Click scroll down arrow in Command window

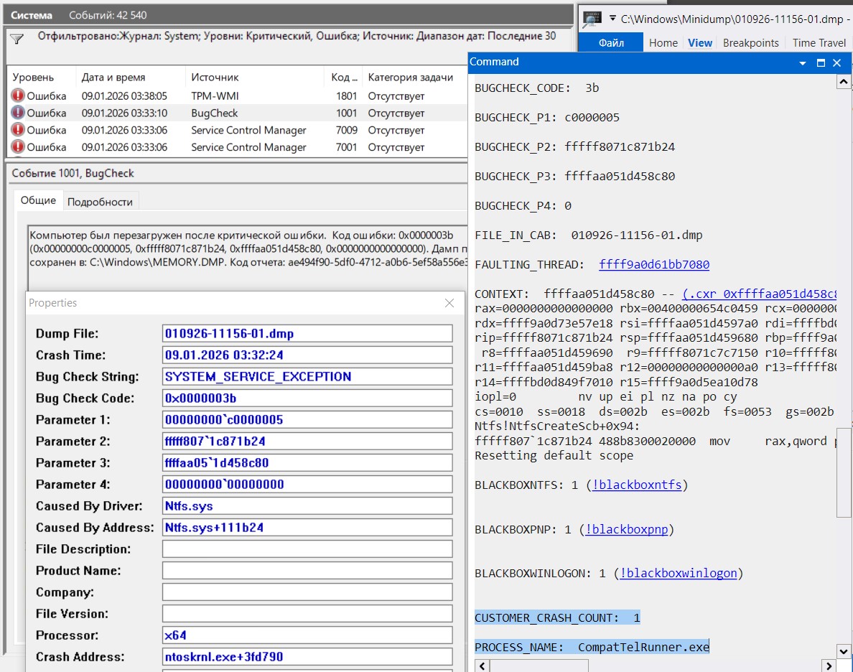[x=843, y=650]
